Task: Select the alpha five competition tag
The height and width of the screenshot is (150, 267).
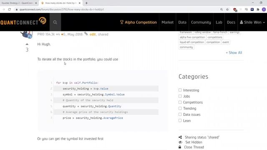Action: (192, 37)
